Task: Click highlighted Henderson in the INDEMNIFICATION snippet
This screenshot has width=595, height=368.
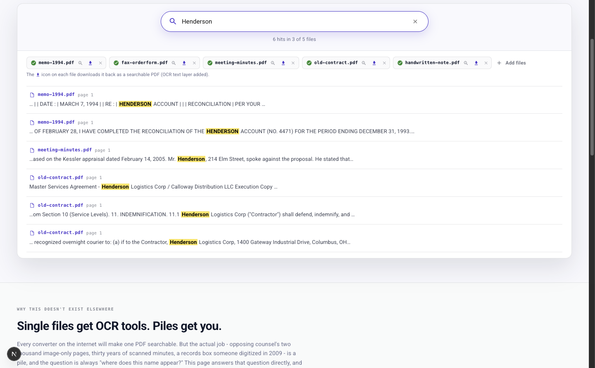Action: [x=195, y=215]
